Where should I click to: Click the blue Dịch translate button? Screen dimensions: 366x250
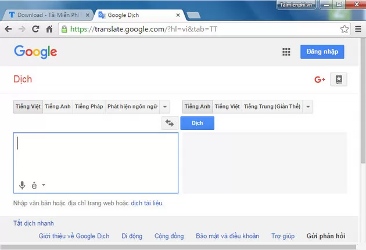pyautogui.click(x=198, y=123)
